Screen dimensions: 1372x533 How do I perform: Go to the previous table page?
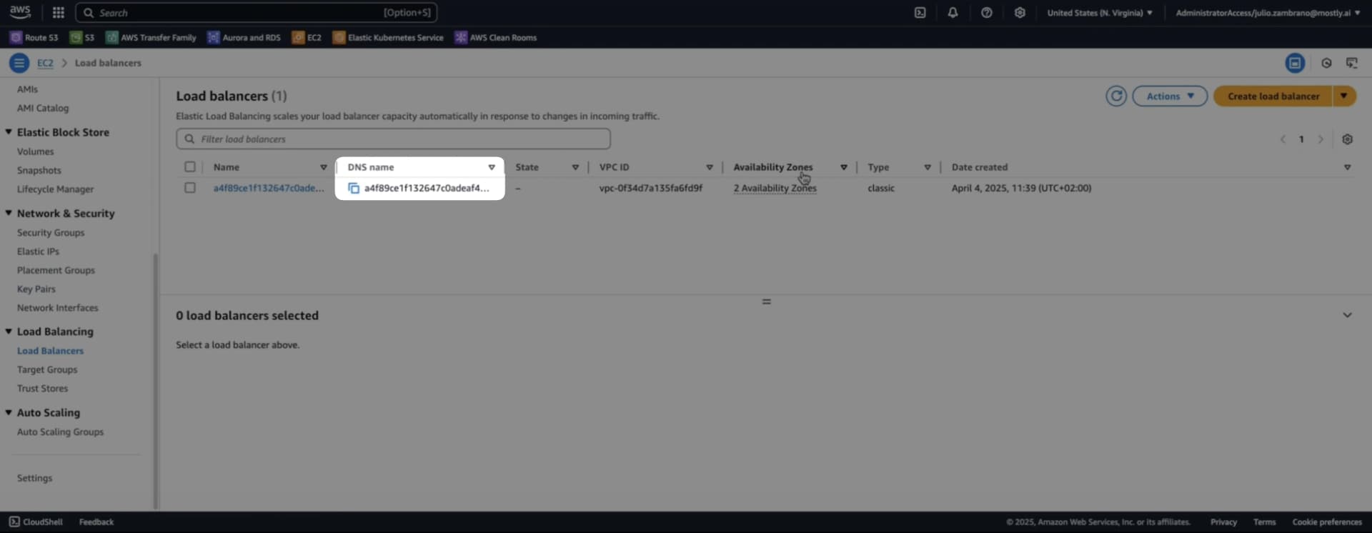1283,139
